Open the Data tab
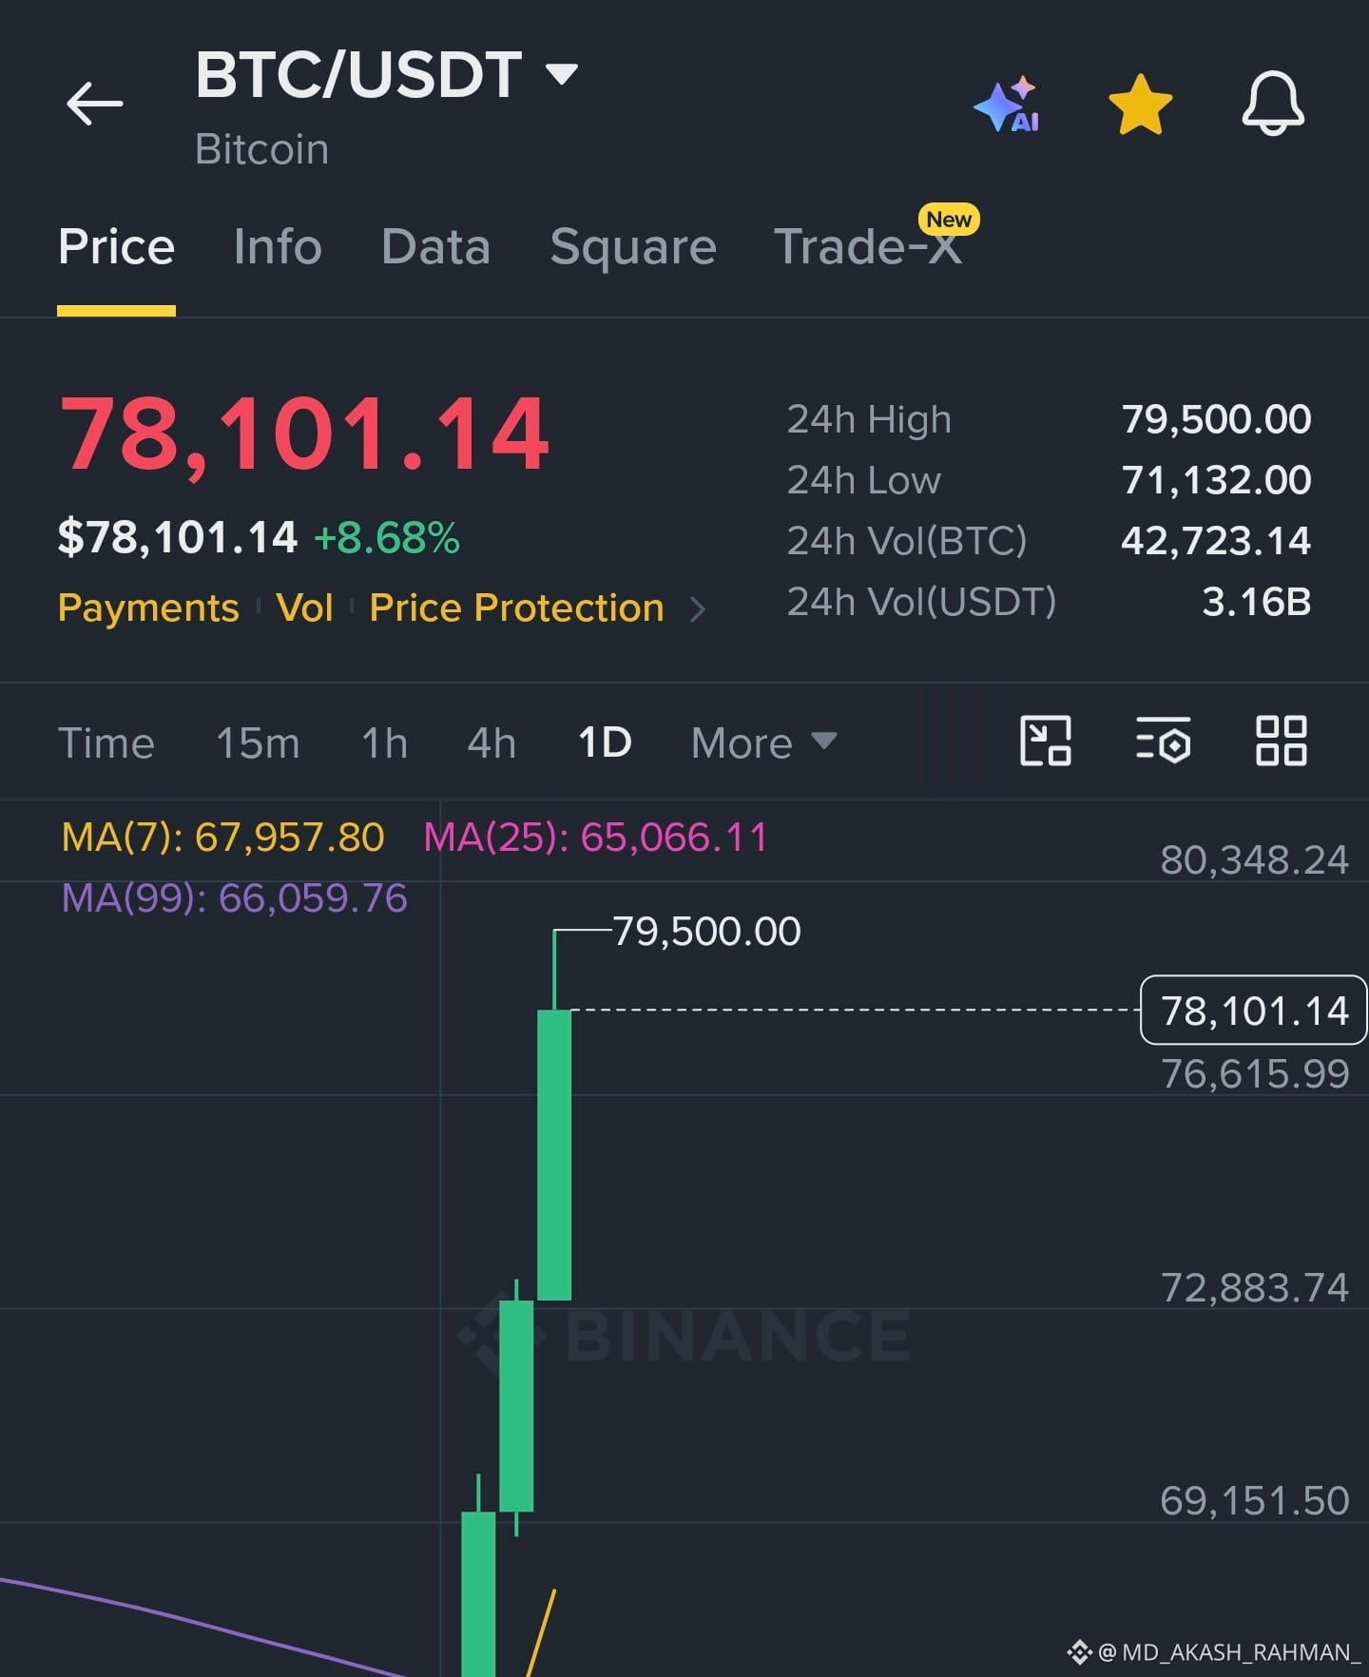This screenshot has width=1369, height=1677. pos(435,247)
